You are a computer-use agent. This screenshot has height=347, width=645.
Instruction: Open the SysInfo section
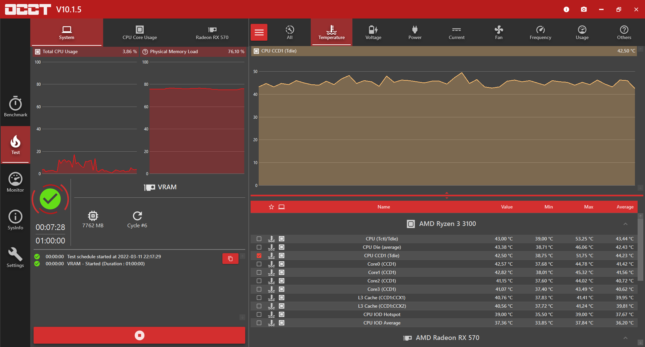[x=15, y=220]
